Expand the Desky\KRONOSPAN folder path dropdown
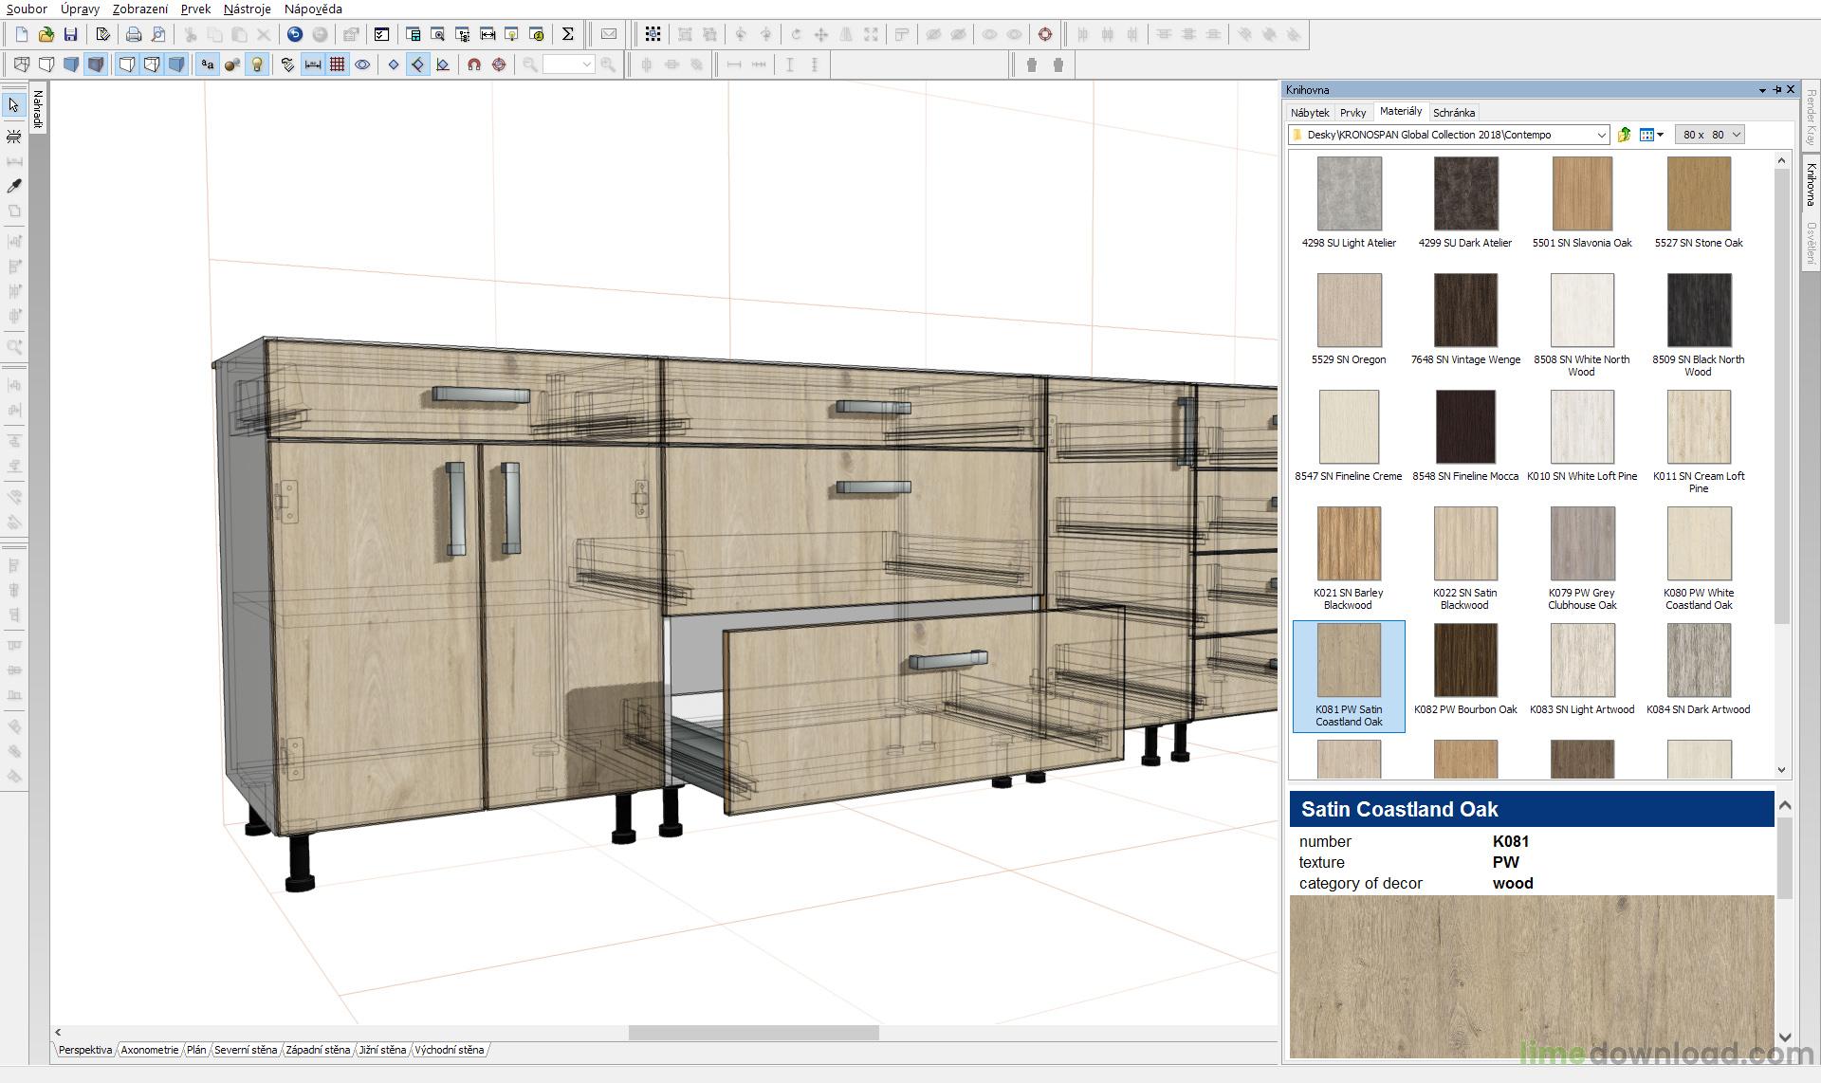 click(x=1601, y=135)
